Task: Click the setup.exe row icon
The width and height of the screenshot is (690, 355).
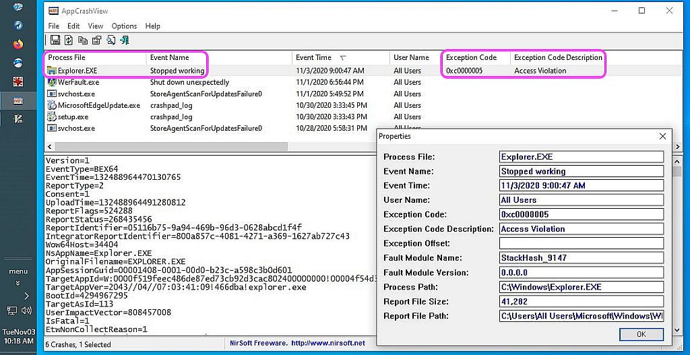Action: coord(52,117)
